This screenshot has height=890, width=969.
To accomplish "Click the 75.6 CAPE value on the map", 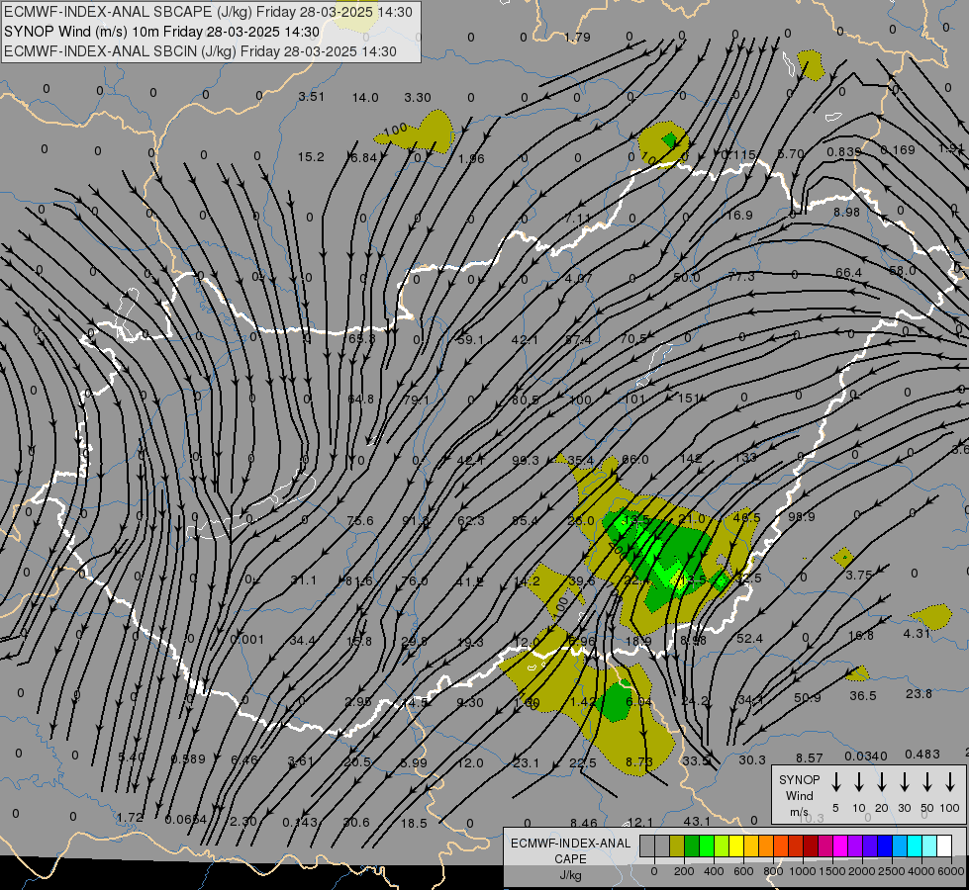I will [x=360, y=521].
